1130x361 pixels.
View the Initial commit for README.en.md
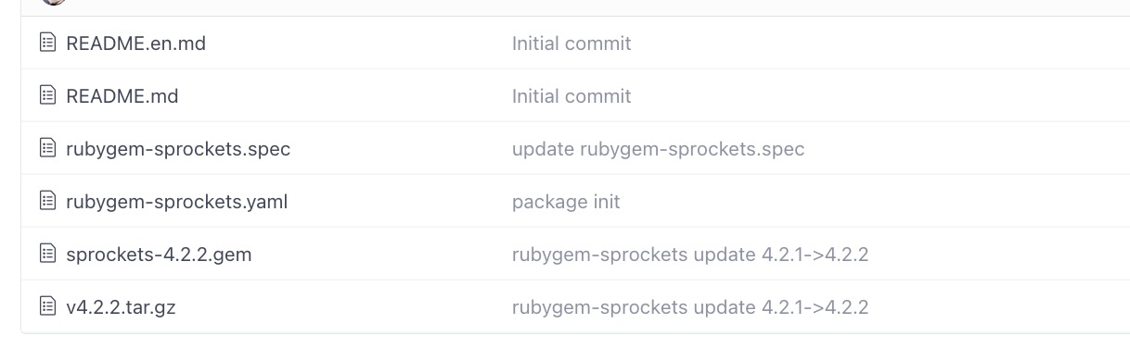pos(571,44)
